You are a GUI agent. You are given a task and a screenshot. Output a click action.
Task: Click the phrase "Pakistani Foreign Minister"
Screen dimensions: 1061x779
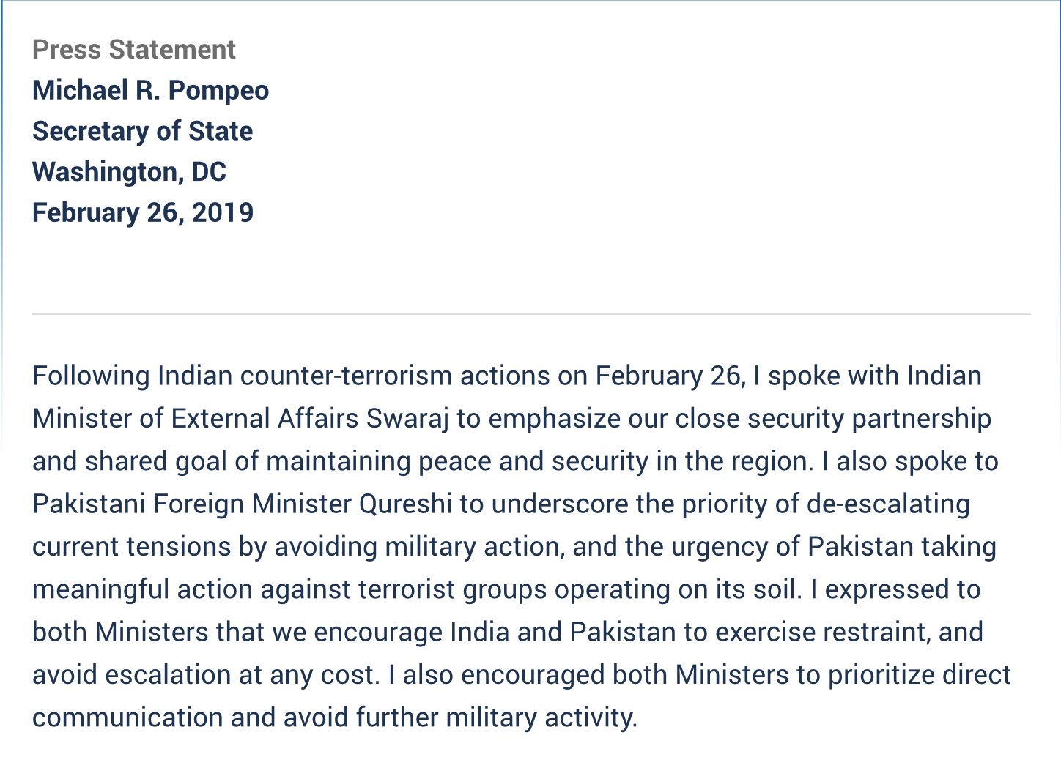[x=192, y=504]
